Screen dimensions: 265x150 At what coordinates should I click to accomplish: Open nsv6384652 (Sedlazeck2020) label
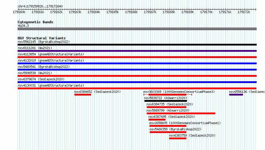[97, 92]
